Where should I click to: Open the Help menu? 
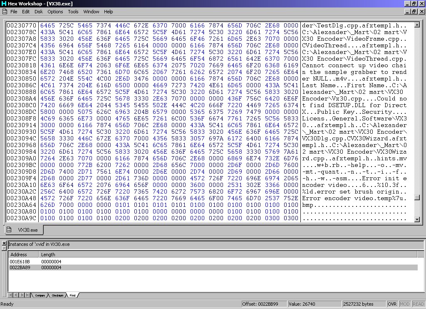(109, 12)
